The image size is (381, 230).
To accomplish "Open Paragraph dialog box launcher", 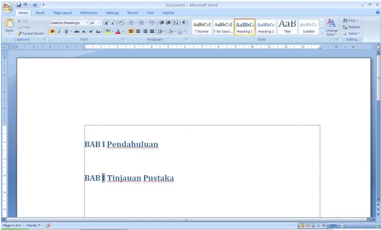I will tap(186, 39).
